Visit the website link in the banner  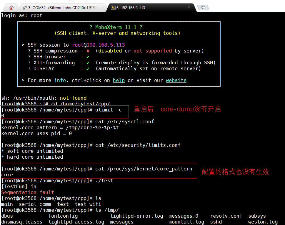coord(176,80)
